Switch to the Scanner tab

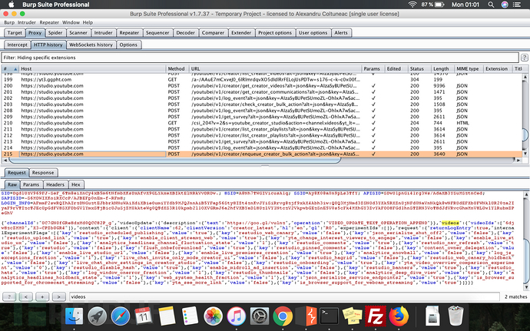(x=78, y=33)
